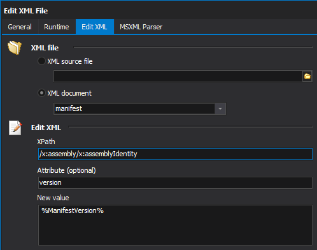
Task: Click the XML source file path field
Action: (x=178, y=76)
